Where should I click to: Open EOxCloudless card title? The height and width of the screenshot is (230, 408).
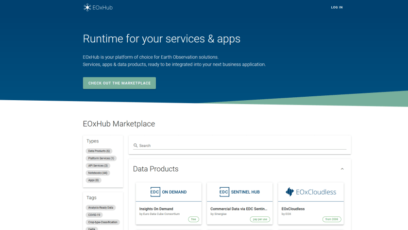pos(293,209)
